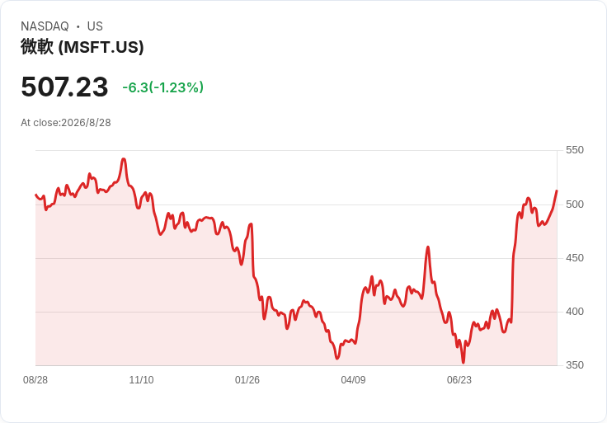
Task: Select the 04/09 date axis label
Action: 353,379
